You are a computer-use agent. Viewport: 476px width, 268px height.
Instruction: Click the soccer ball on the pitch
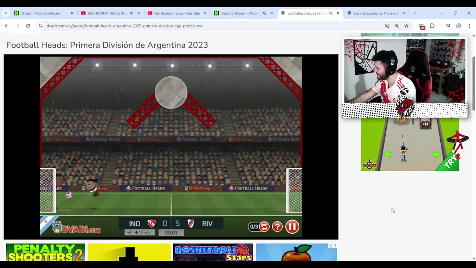69,195
